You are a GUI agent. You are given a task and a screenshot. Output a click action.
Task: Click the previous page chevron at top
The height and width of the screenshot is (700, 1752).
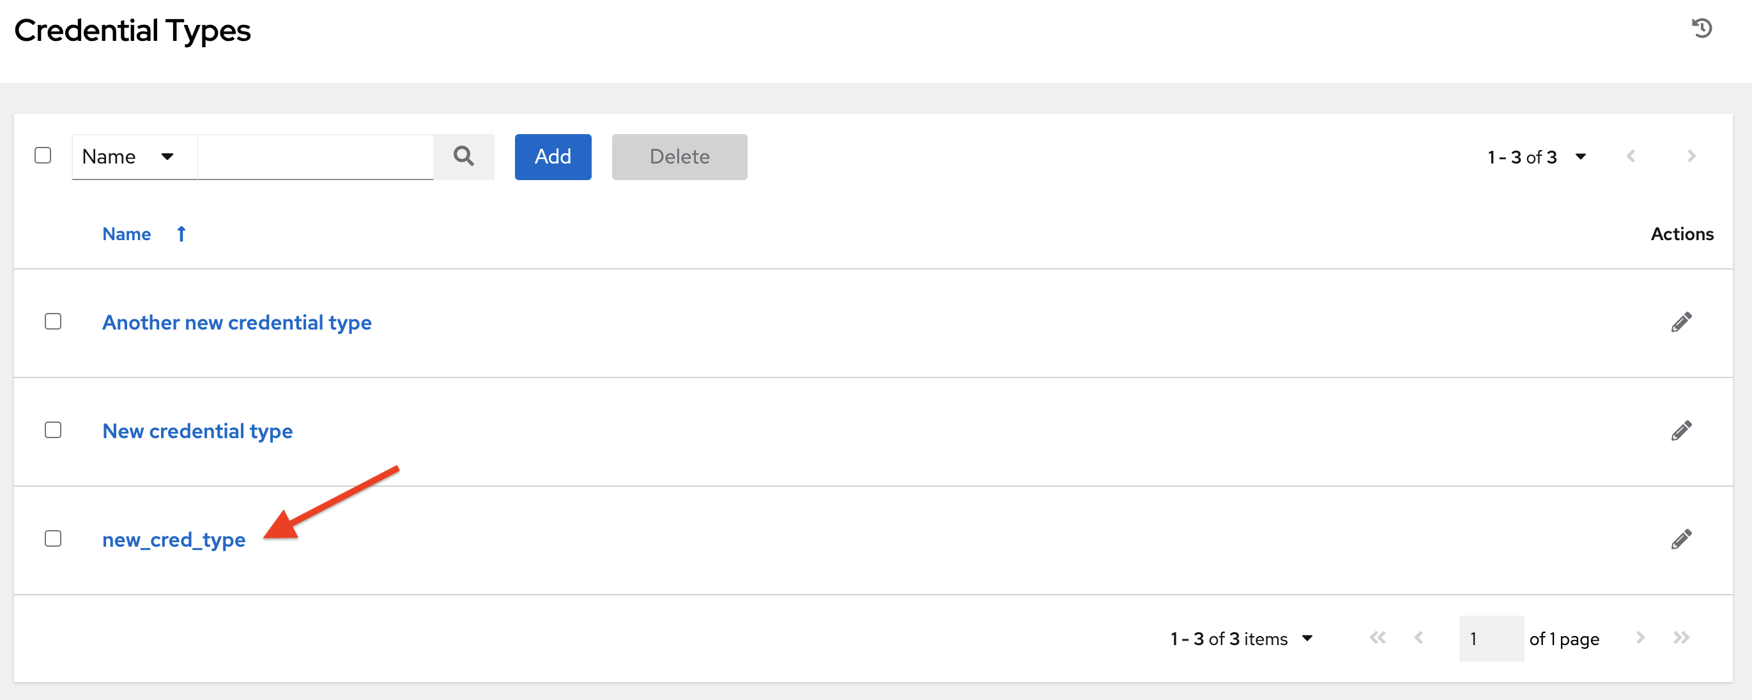click(x=1631, y=156)
